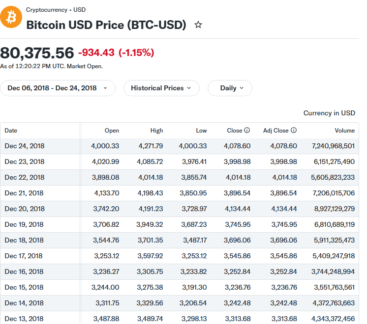Show info for Close column icon
Image resolution: width=367 pixels, height=324 pixels.
pos(247,130)
